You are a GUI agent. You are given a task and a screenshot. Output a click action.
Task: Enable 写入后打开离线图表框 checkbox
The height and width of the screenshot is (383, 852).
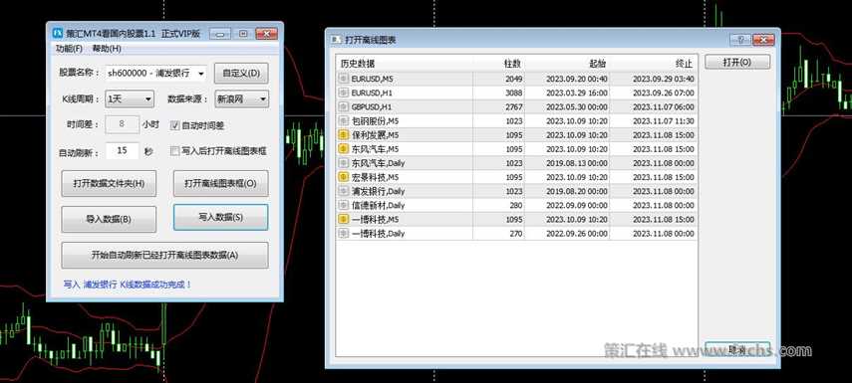[x=175, y=151]
